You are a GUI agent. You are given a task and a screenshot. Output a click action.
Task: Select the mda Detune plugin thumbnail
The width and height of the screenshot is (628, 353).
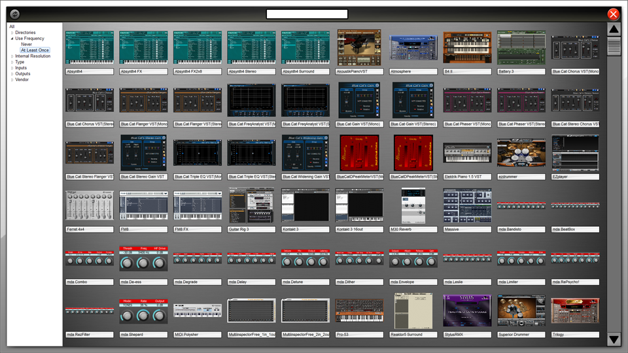click(x=305, y=259)
